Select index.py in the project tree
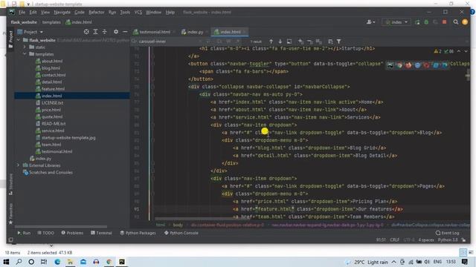 [x=40, y=159]
